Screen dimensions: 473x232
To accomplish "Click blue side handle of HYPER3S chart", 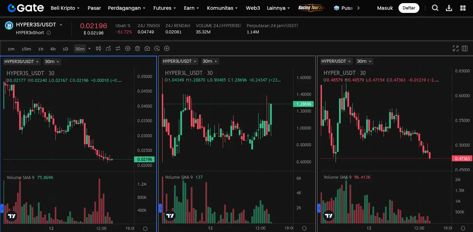I will point(1,208).
